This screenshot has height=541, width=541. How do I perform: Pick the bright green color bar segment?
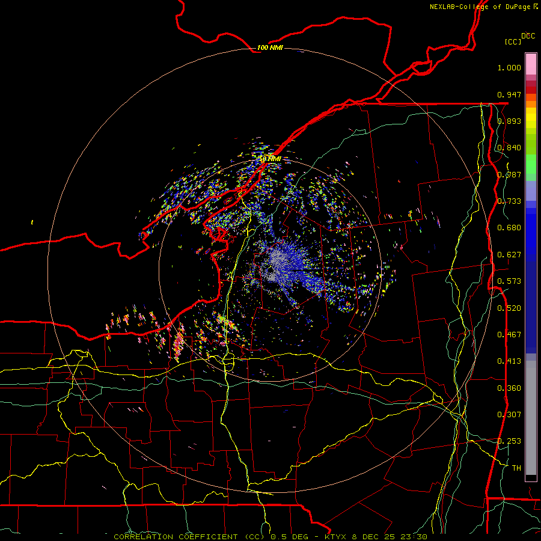coord(531,164)
